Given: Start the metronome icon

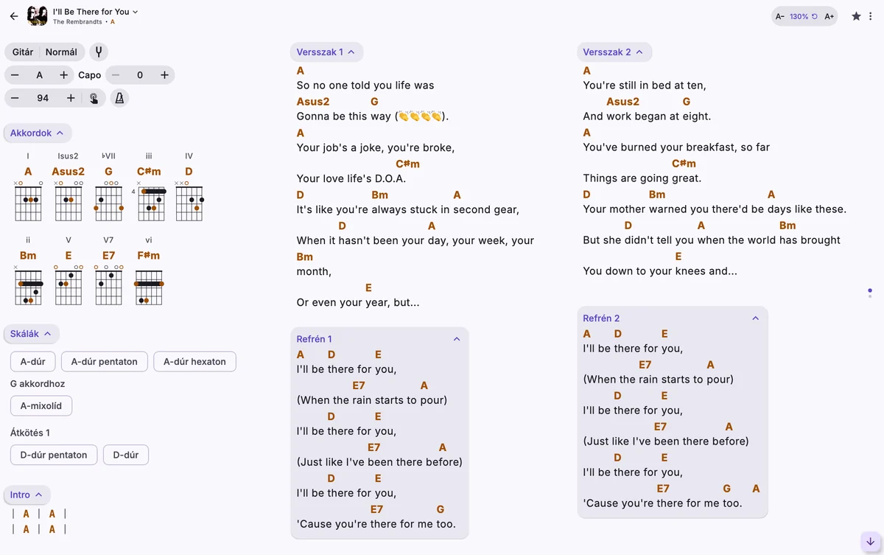Looking at the screenshot, I should [x=119, y=98].
